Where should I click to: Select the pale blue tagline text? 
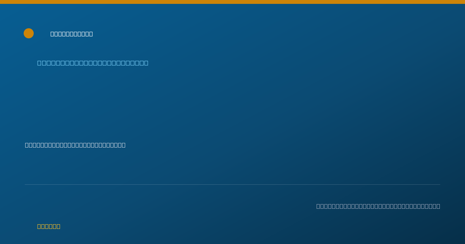tap(93, 63)
